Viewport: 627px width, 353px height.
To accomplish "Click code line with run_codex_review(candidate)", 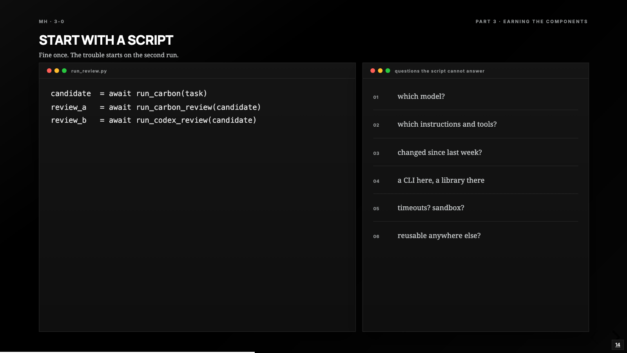I will [154, 120].
